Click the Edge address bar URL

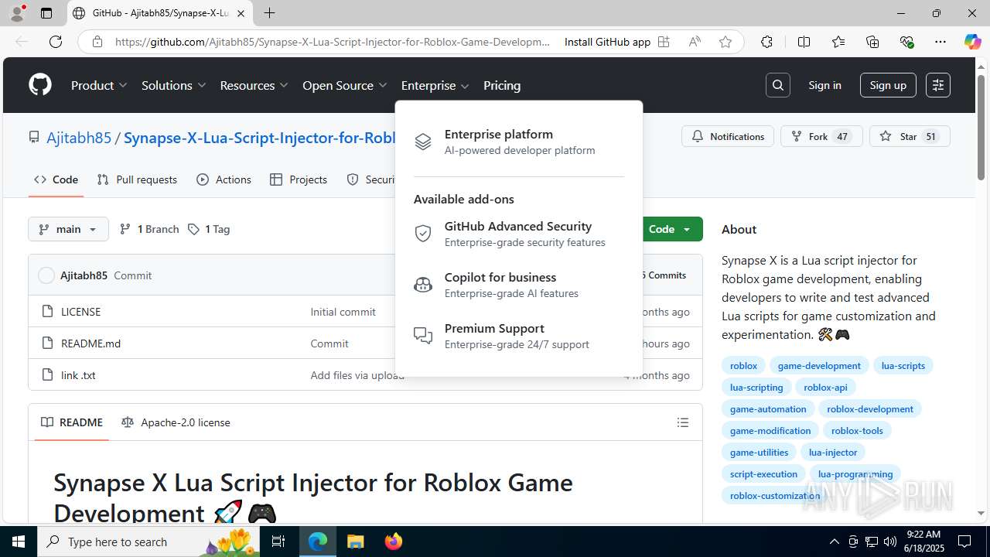(333, 42)
